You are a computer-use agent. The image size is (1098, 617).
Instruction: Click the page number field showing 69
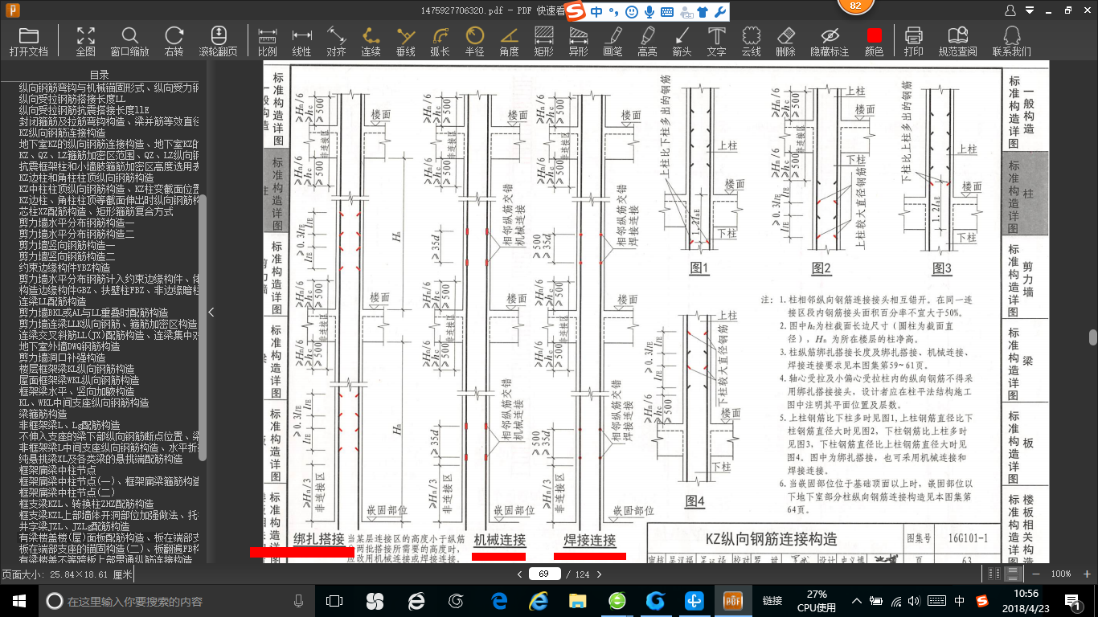pyautogui.click(x=544, y=574)
